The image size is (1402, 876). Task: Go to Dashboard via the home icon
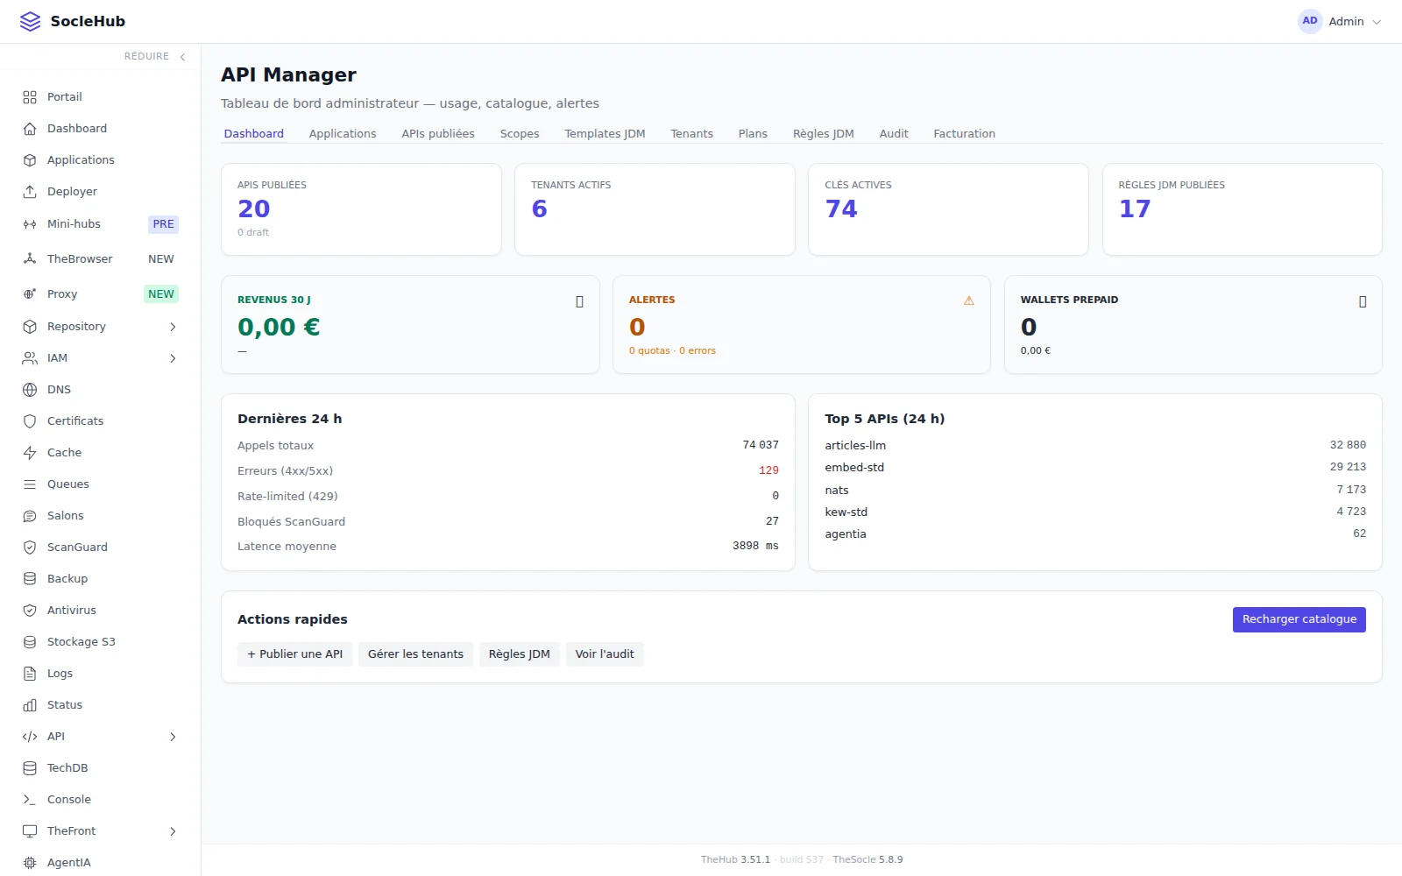tap(30, 129)
